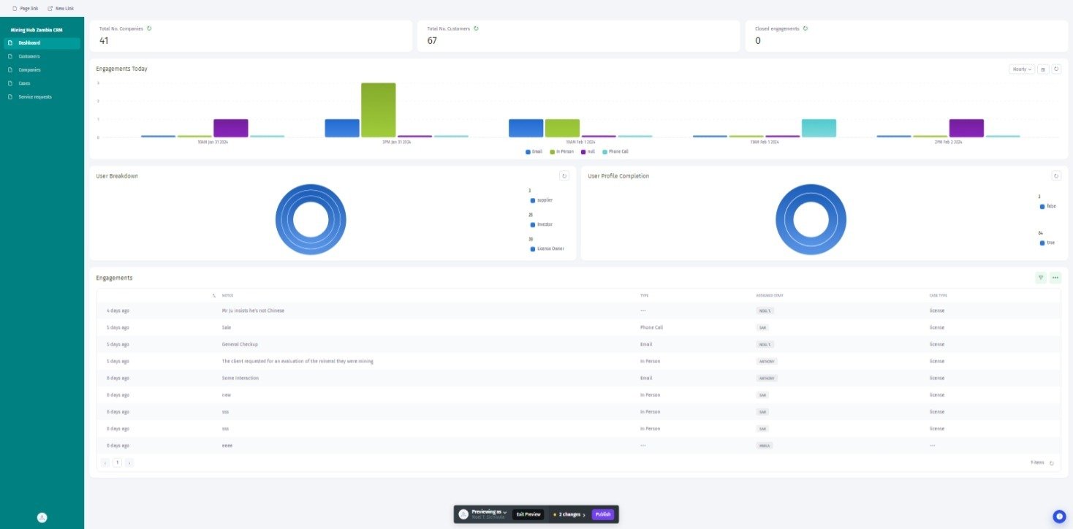Go to previous page of Engagements table
The width and height of the screenshot is (1073, 529).
(x=105, y=463)
